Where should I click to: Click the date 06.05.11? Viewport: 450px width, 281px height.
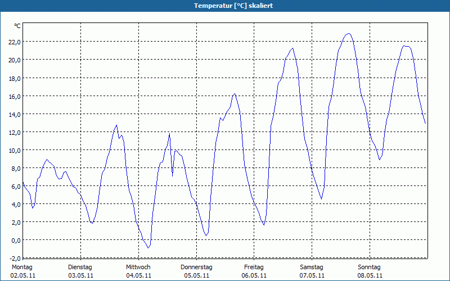click(254, 276)
